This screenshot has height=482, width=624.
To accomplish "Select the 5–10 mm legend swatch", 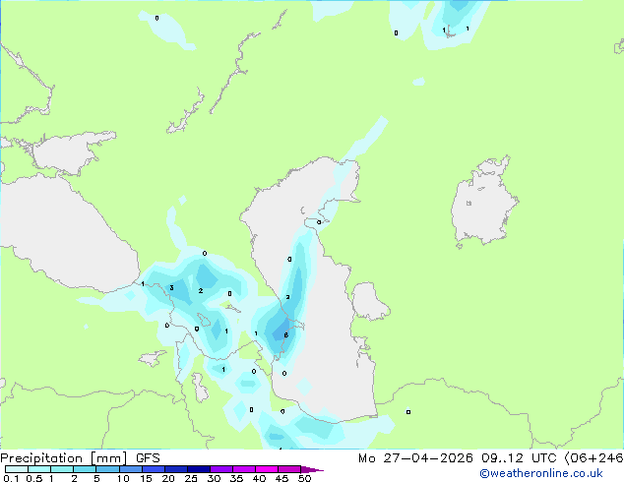I will click(x=107, y=469).
